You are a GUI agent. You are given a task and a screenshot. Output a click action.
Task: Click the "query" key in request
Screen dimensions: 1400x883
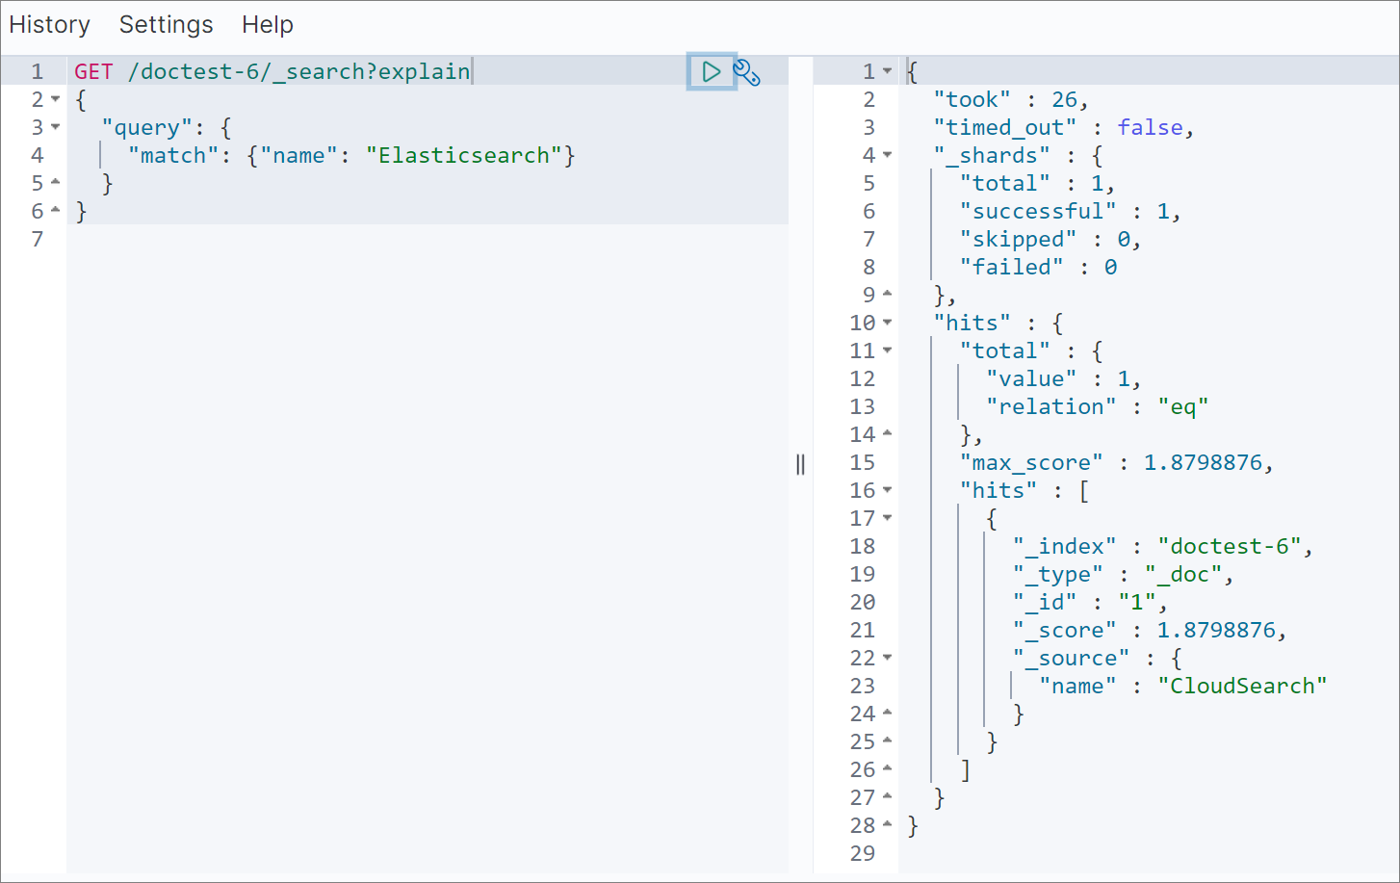tap(147, 127)
